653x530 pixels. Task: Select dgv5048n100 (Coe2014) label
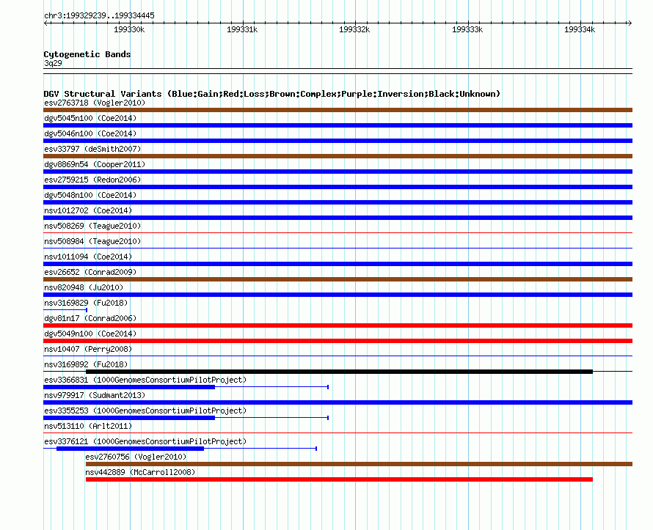(x=90, y=195)
